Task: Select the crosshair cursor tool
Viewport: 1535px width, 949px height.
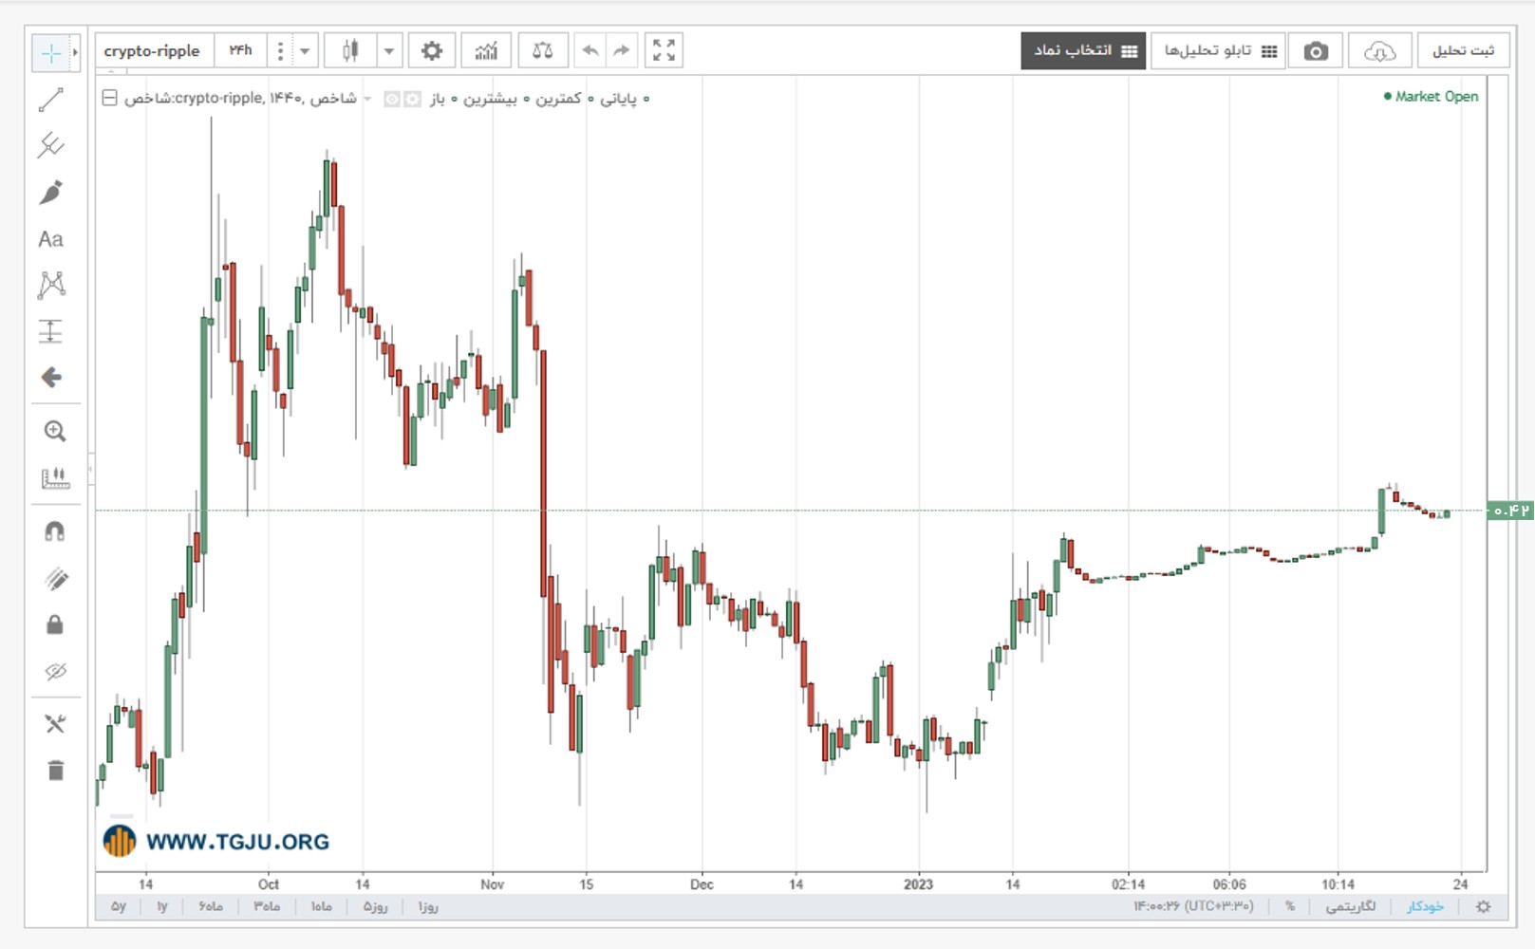Action: tap(51, 52)
